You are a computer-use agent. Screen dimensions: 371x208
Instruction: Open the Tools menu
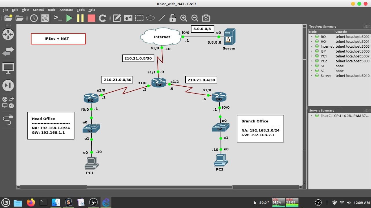(x=81, y=10)
